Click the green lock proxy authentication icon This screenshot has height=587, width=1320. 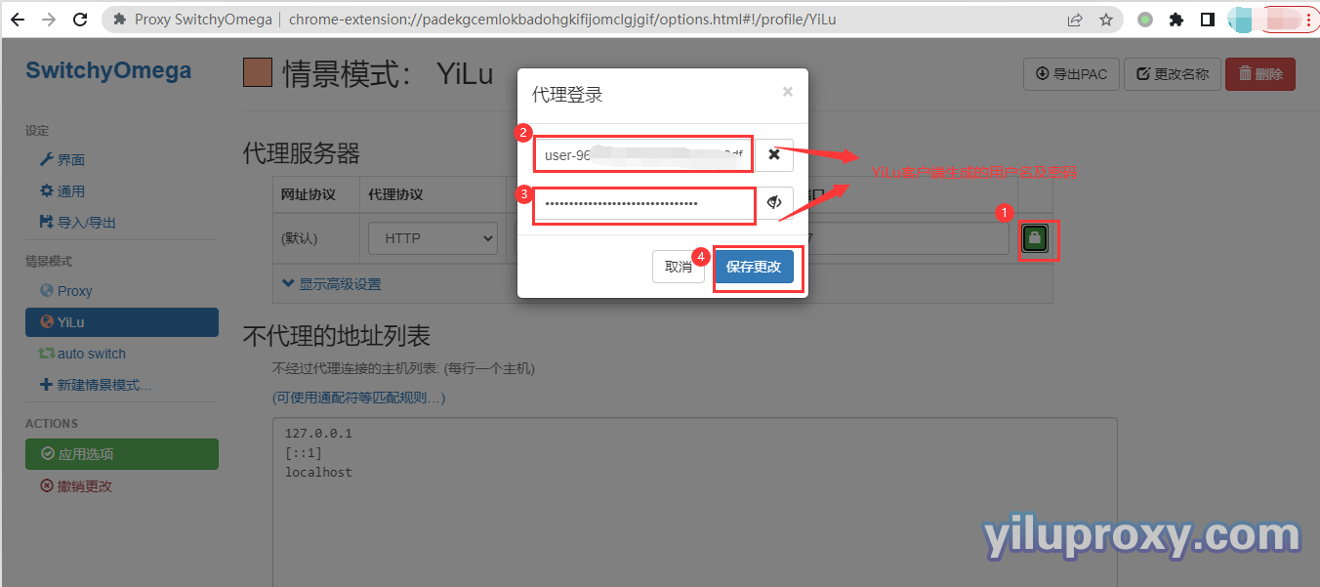click(x=1035, y=238)
